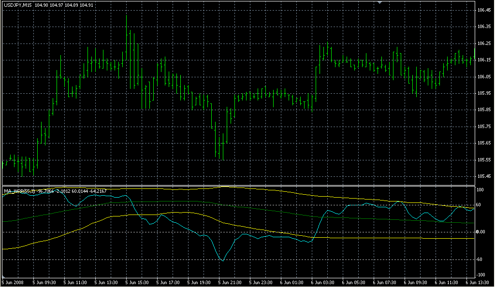The height and width of the screenshot is (287, 495).
Task: Click the 5 Jun 17:30 time label
Action: tap(168, 283)
